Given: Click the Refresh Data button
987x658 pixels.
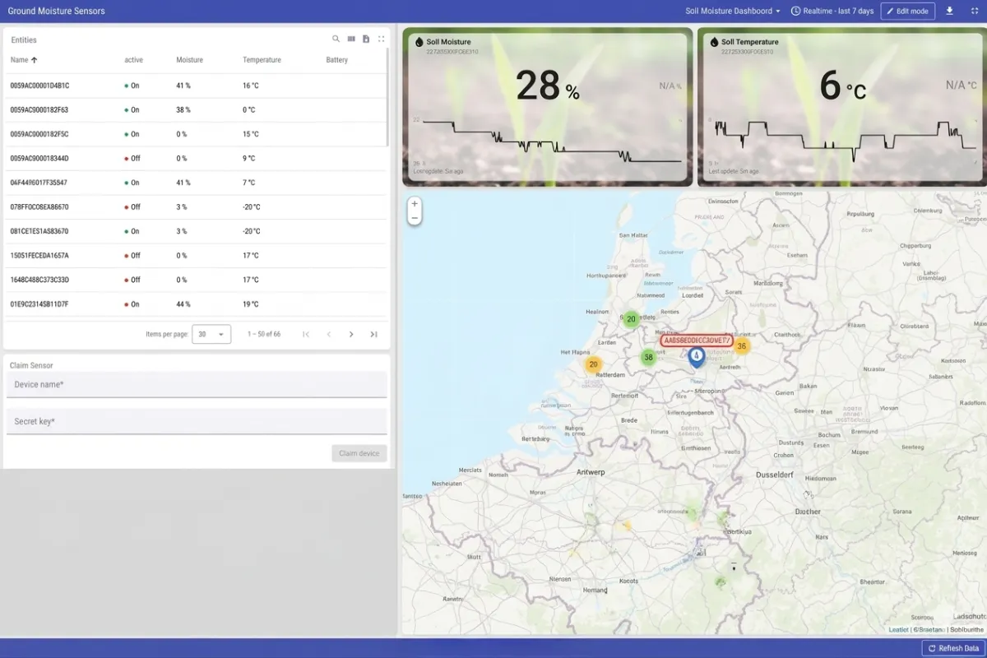Looking at the screenshot, I should click(952, 648).
